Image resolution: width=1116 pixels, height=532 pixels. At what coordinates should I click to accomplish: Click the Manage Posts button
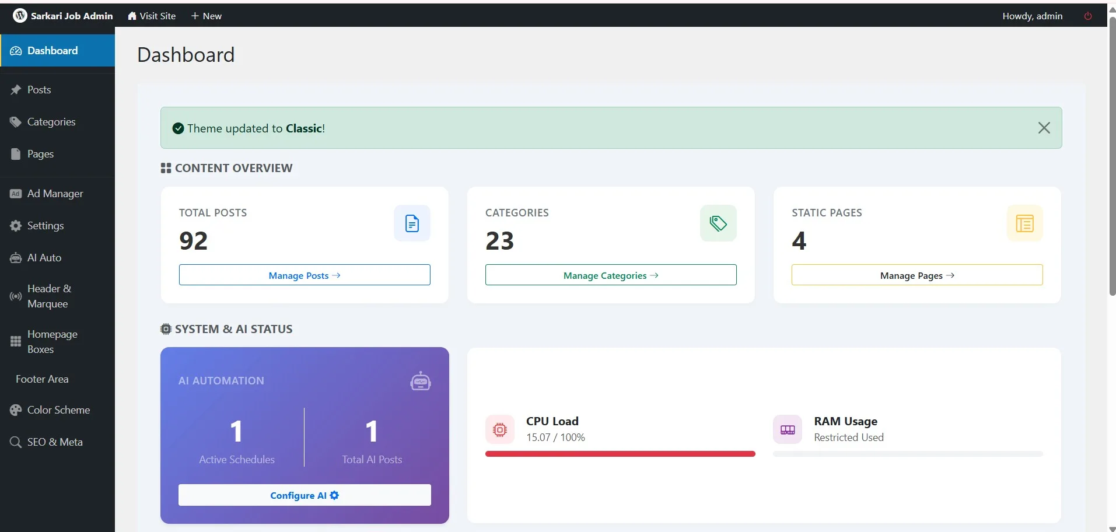[304, 275]
